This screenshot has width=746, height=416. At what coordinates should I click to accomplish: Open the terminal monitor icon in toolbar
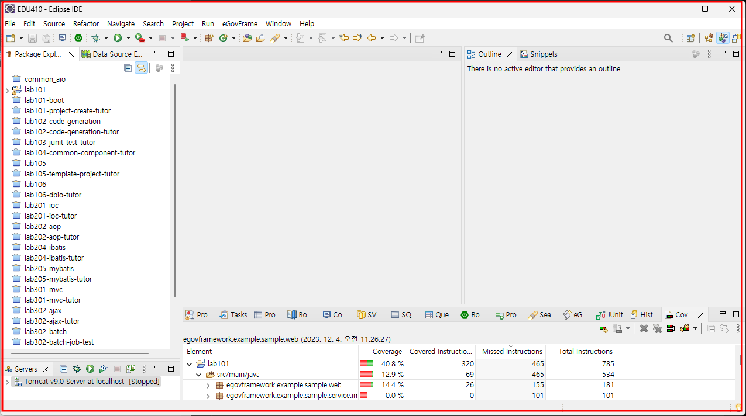tap(62, 38)
